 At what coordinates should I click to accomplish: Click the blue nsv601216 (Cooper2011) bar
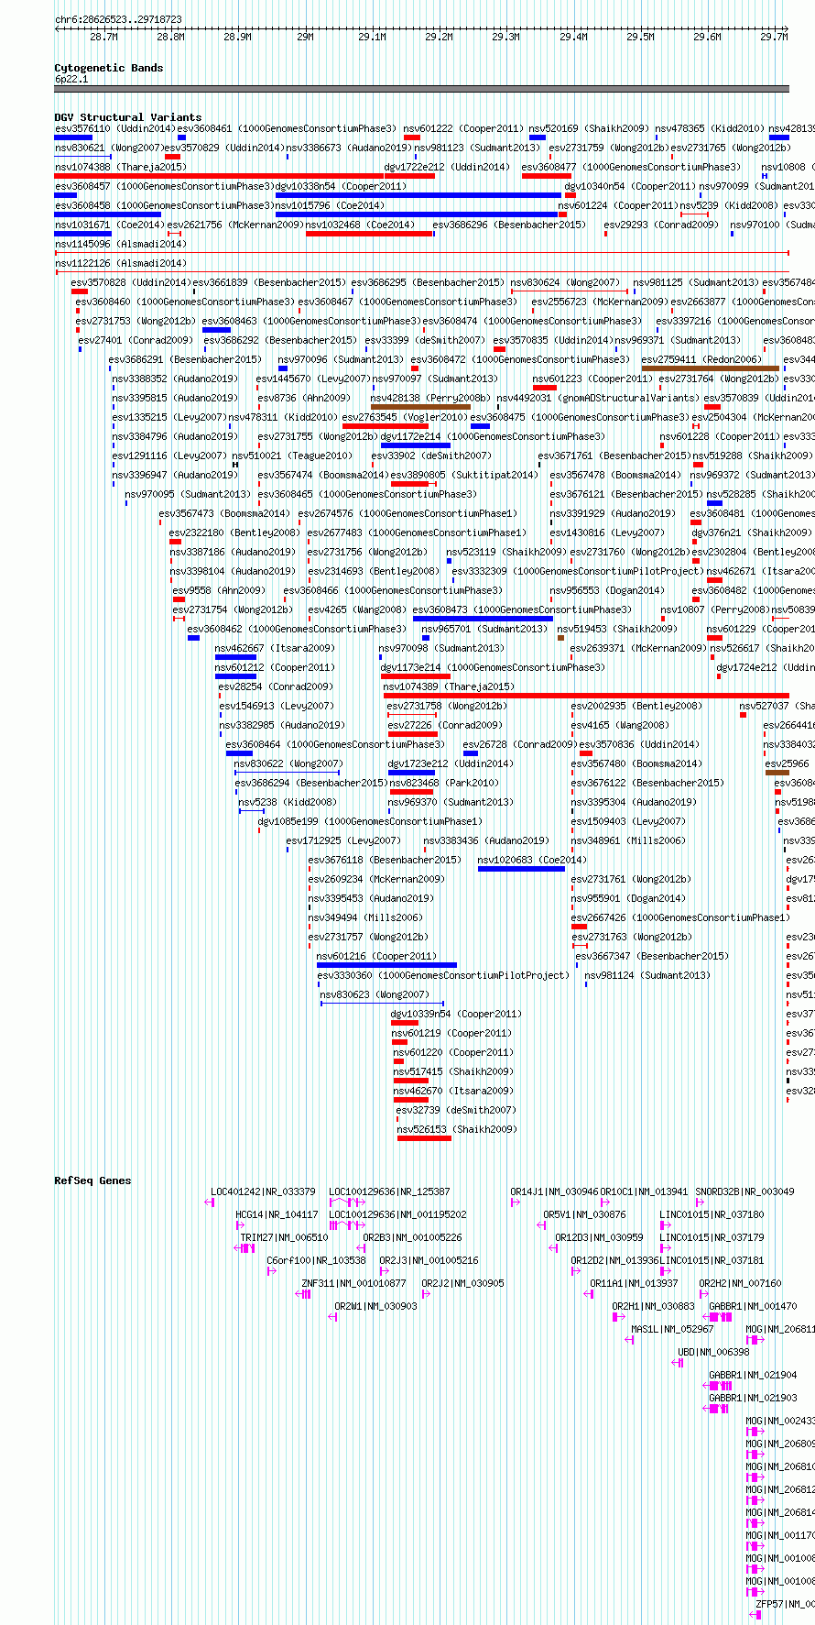[x=386, y=965]
